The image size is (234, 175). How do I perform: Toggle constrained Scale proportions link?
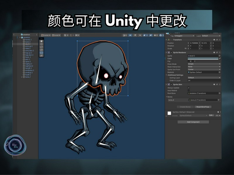[x=185, y=48]
